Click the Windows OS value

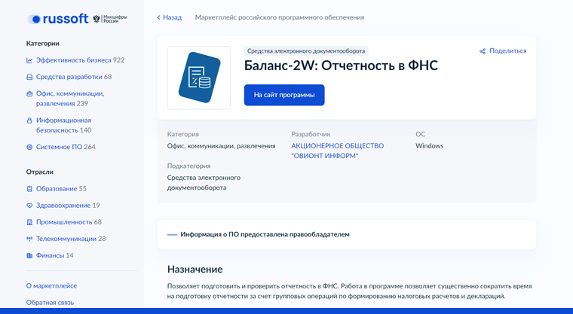point(430,145)
